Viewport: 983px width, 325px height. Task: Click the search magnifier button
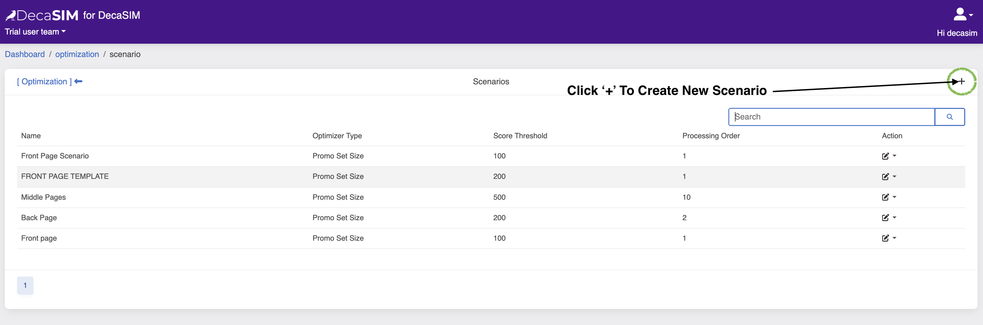tap(950, 117)
